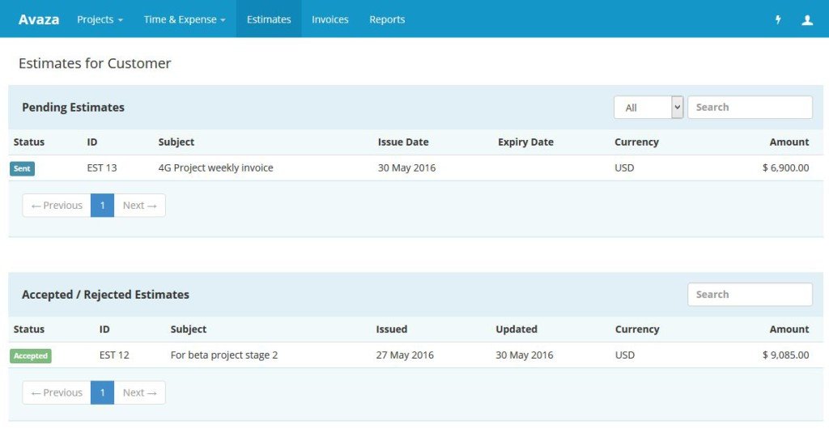Image resolution: width=829 pixels, height=433 pixels.
Task: Focus the Accepted / Rejected Estimates search field
Action: [750, 295]
